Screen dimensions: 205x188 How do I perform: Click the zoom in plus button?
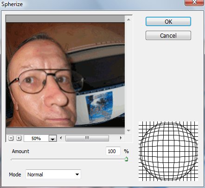[x=19, y=138]
